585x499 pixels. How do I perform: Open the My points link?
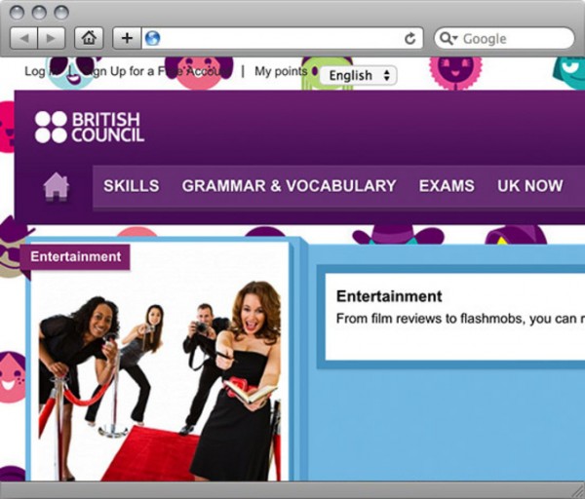pos(280,71)
